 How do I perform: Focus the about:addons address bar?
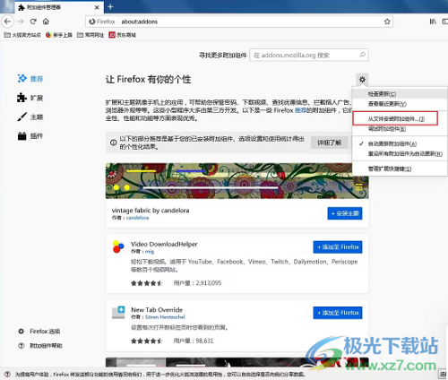239,22
